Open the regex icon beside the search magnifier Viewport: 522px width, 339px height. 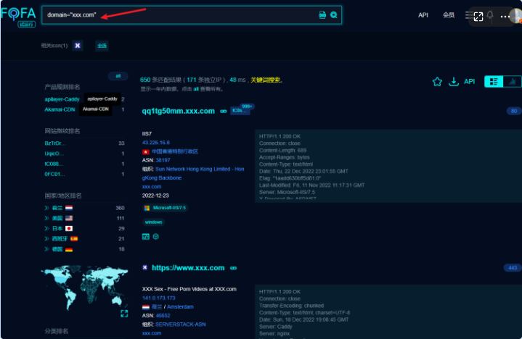click(322, 15)
